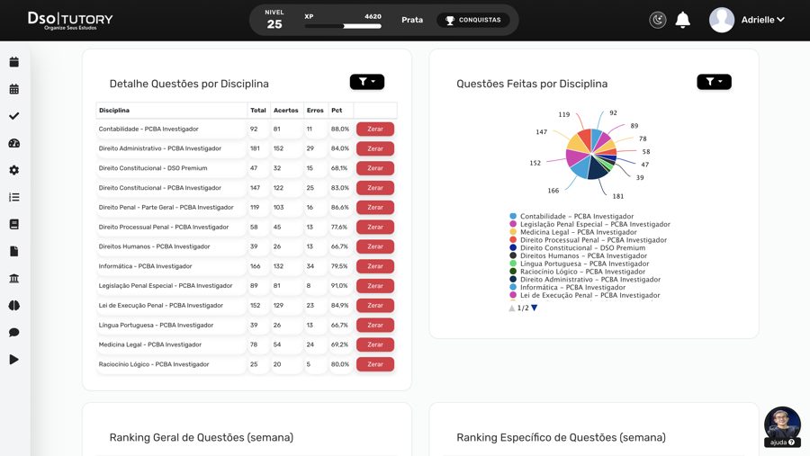Image resolution: width=810 pixels, height=456 pixels.
Task: Click the Total column header
Action: [257, 111]
